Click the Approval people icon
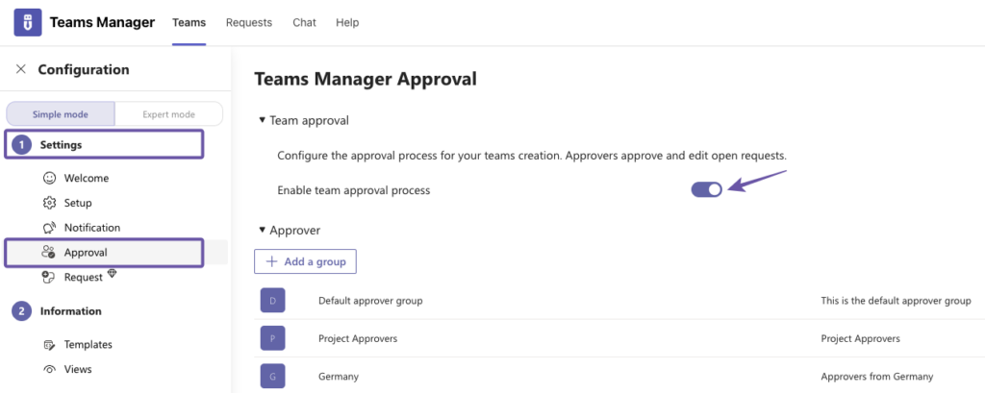The height and width of the screenshot is (393, 985). pos(48,253)
